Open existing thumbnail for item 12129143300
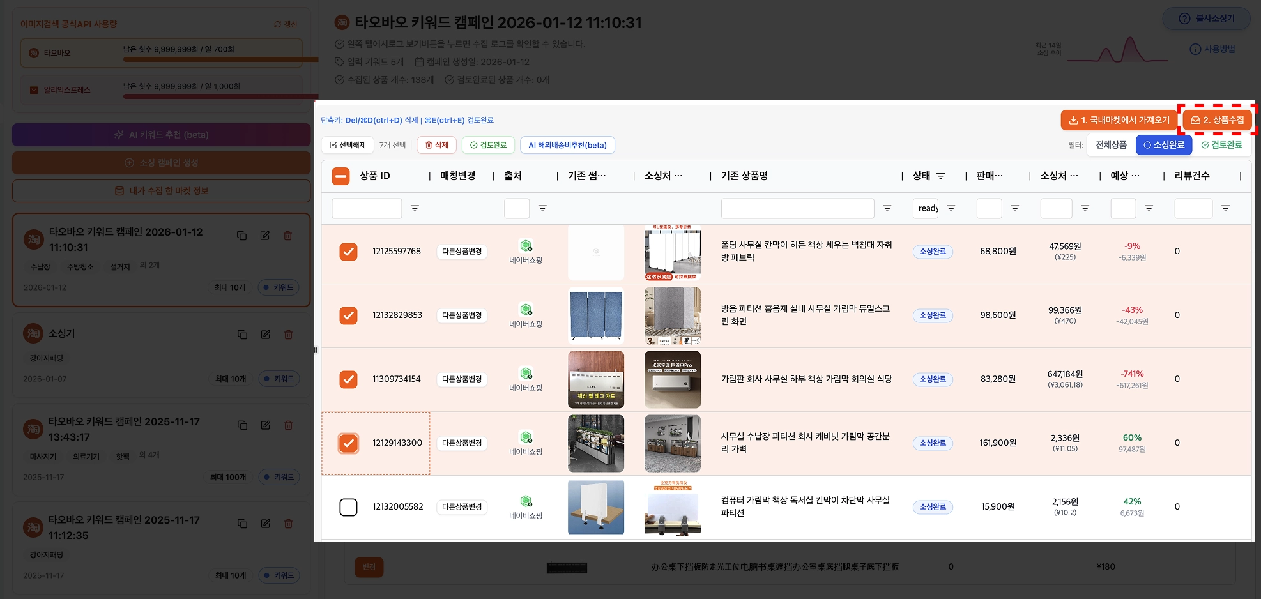The image size is (1261, 599). [x=596, y=443]
